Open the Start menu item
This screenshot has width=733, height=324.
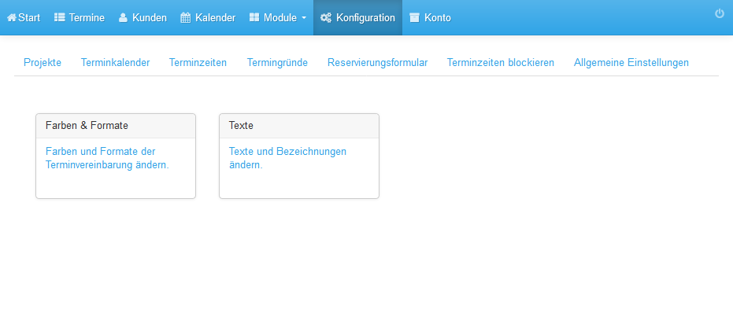pos(24,18)
